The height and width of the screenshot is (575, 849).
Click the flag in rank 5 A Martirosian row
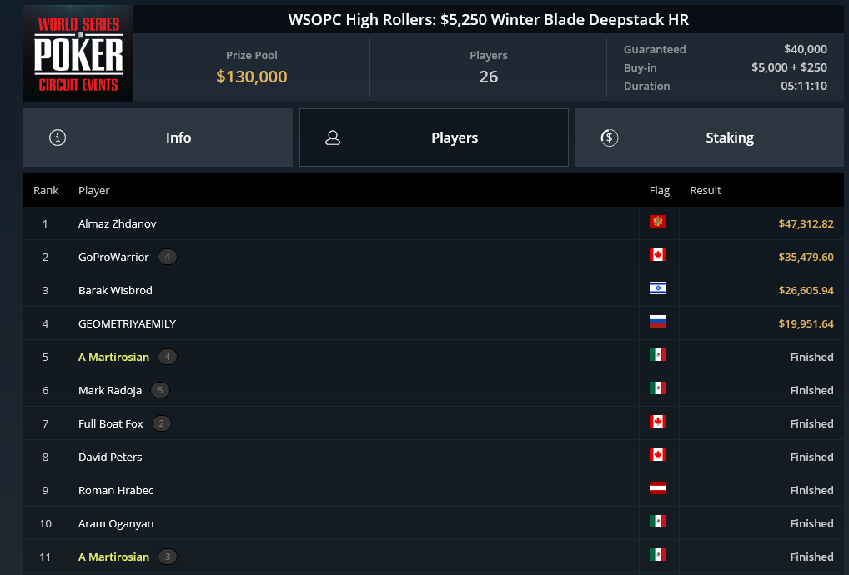click(658, 355)
